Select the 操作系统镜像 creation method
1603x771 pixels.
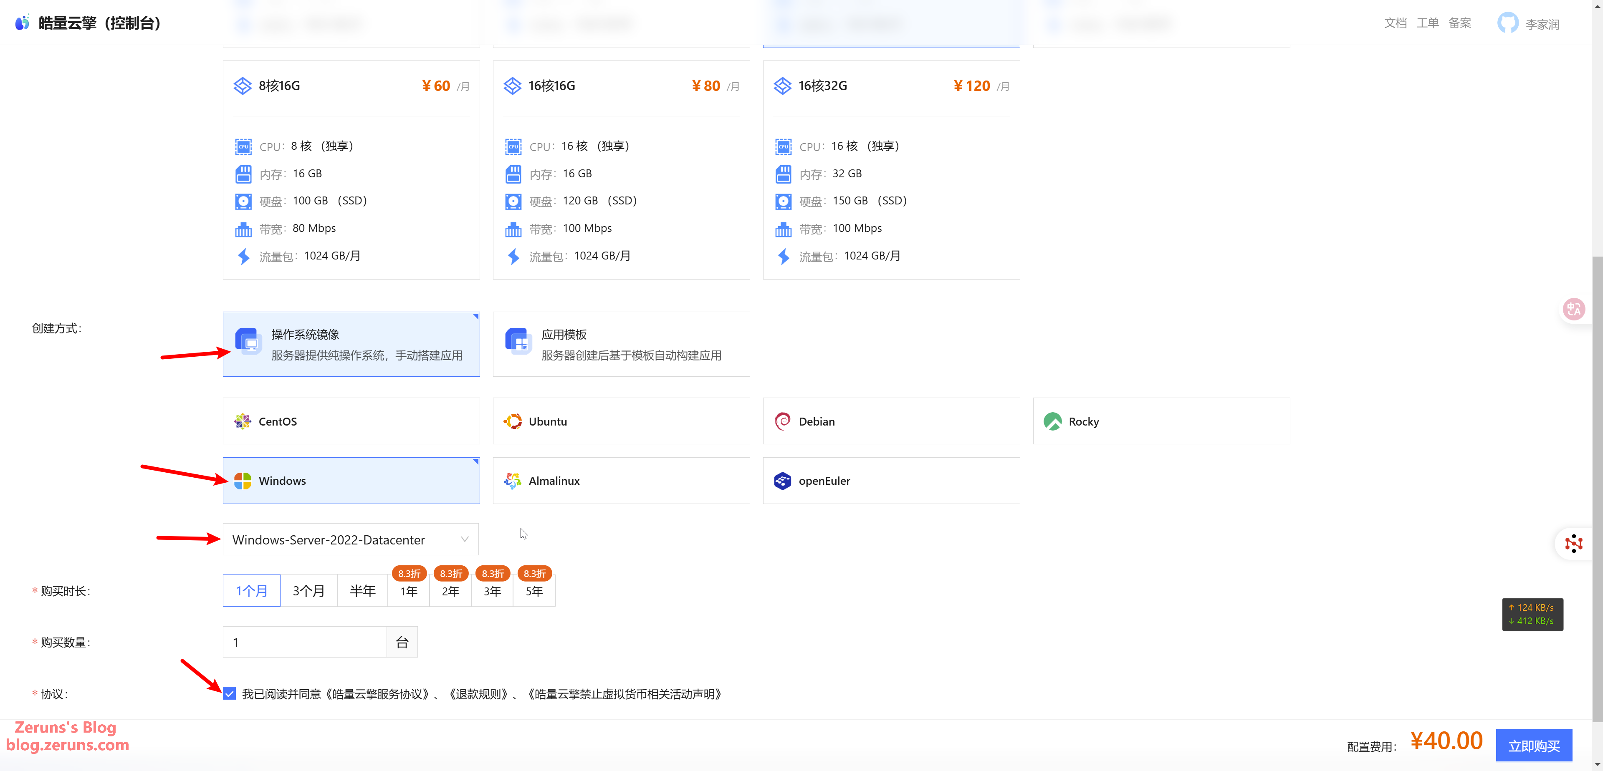coord(351,344)
